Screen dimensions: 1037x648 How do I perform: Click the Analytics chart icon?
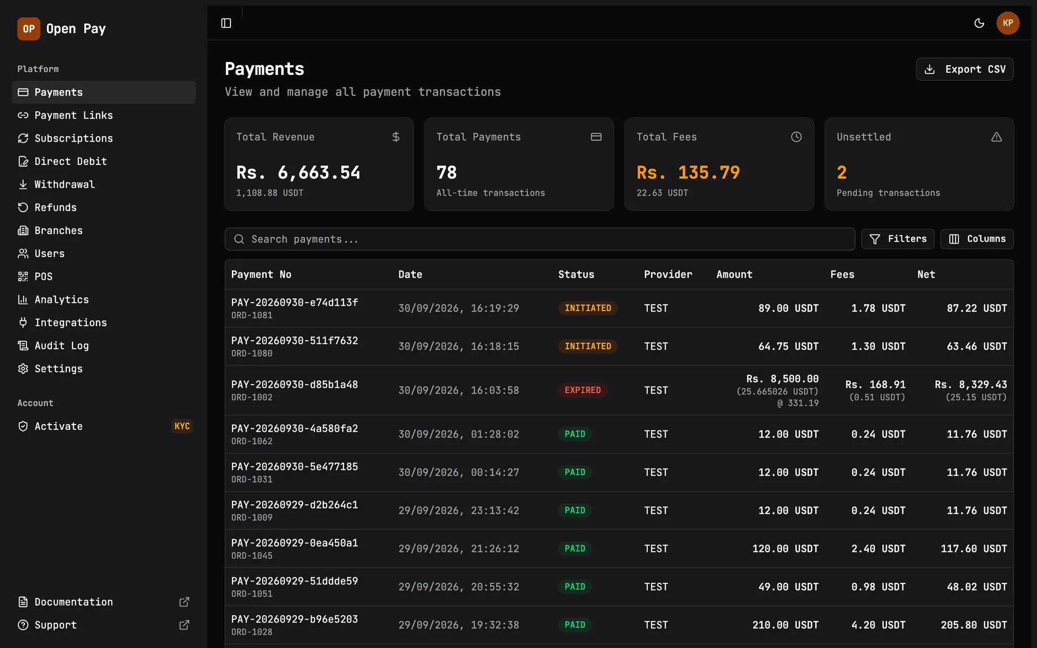pyautogui.click(x=23, y=300)
